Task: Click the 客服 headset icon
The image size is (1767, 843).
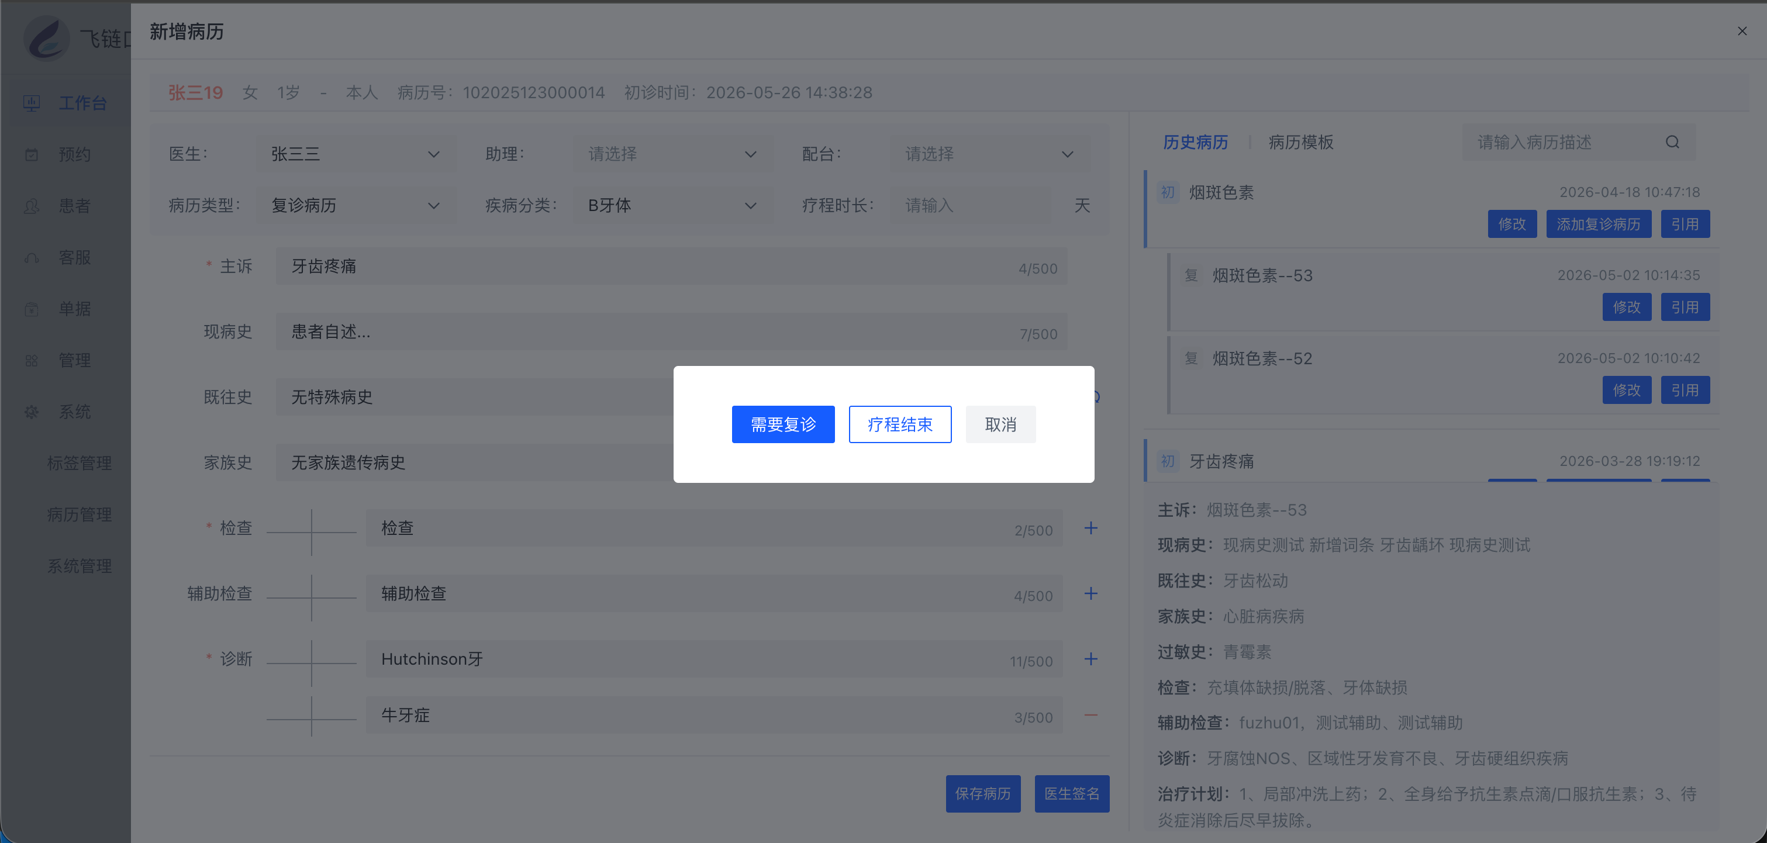Action: click(x=32, y=257)
